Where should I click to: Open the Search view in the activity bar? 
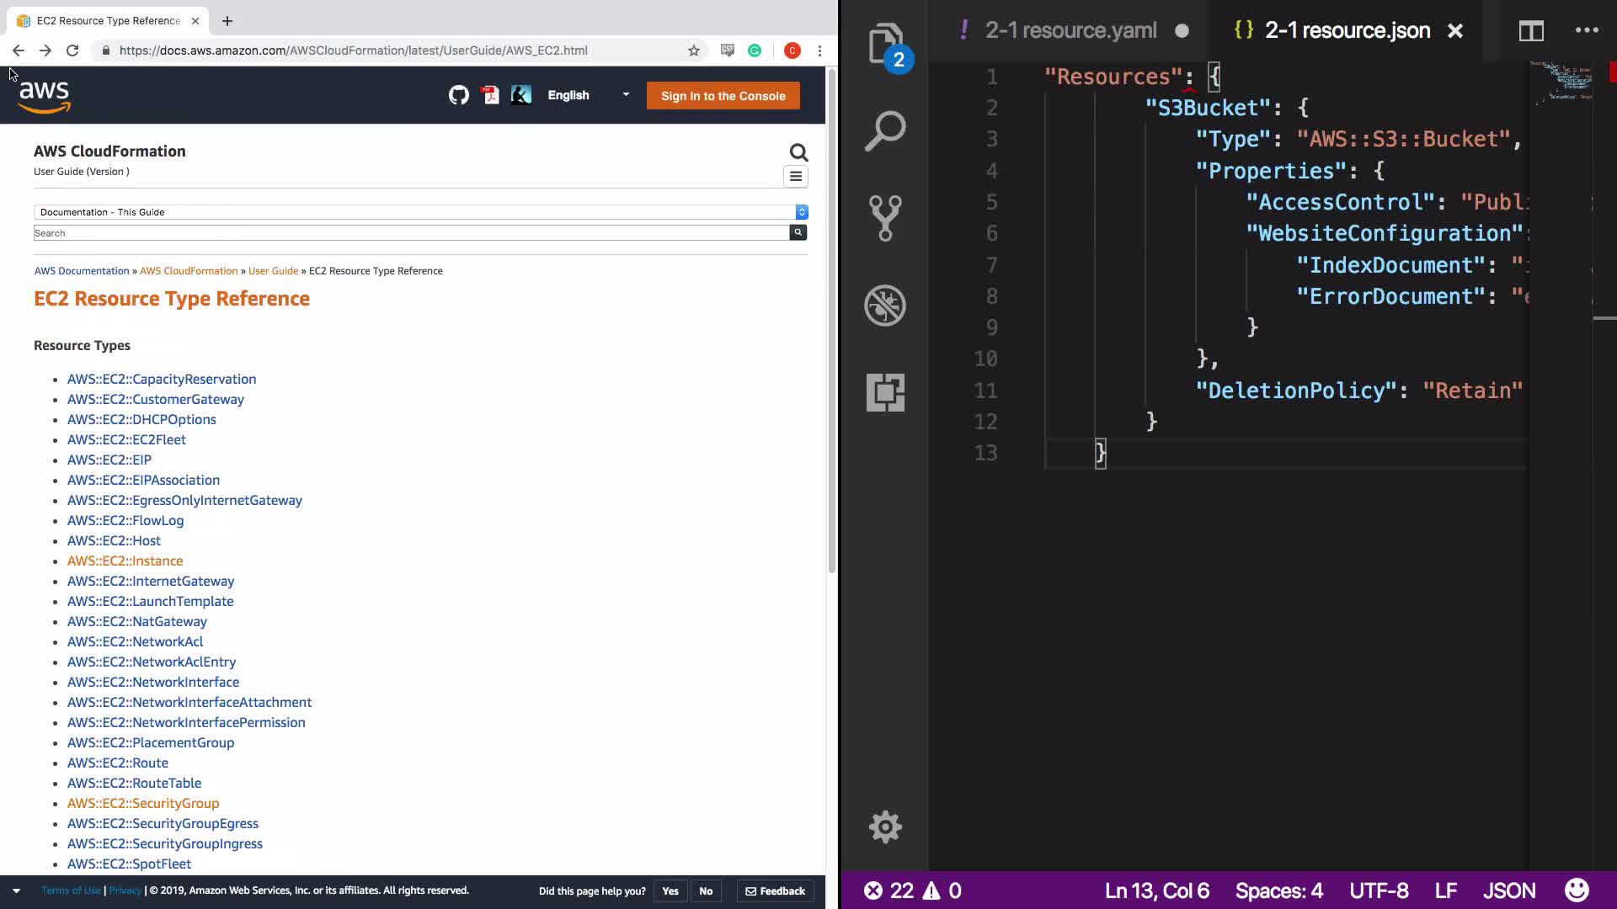coord(884,131)
